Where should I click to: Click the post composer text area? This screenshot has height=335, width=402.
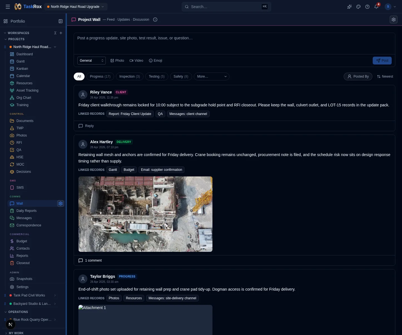tap(234, 44)
